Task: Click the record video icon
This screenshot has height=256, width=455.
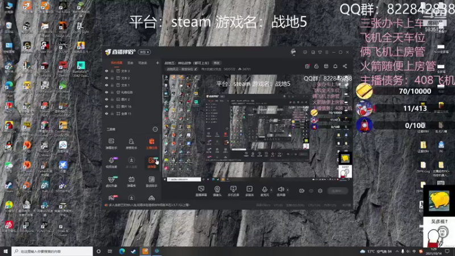Action: (302, 191)
